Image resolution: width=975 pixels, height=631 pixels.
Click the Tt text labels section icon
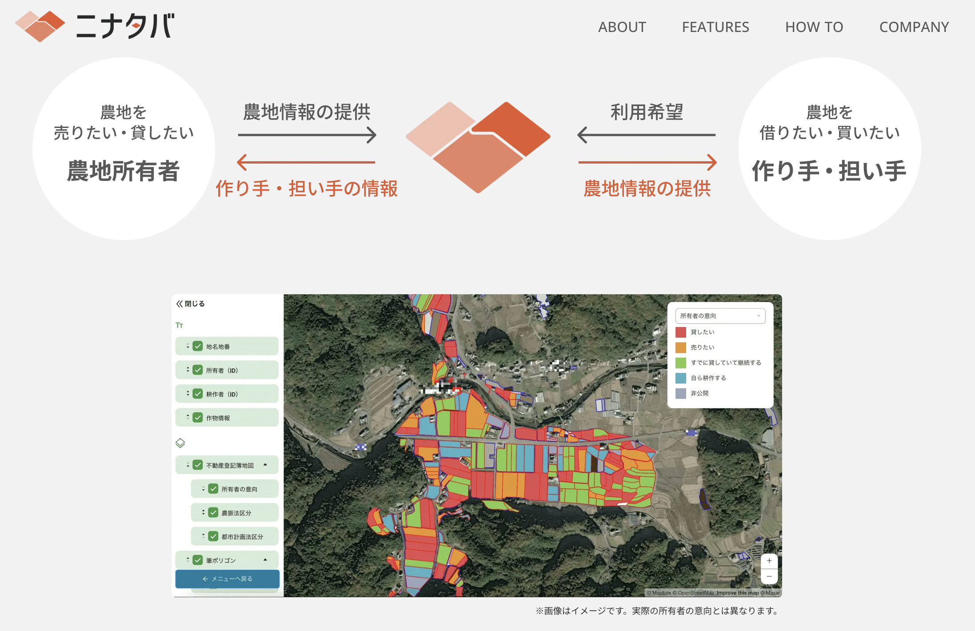[x=180, y=325]
